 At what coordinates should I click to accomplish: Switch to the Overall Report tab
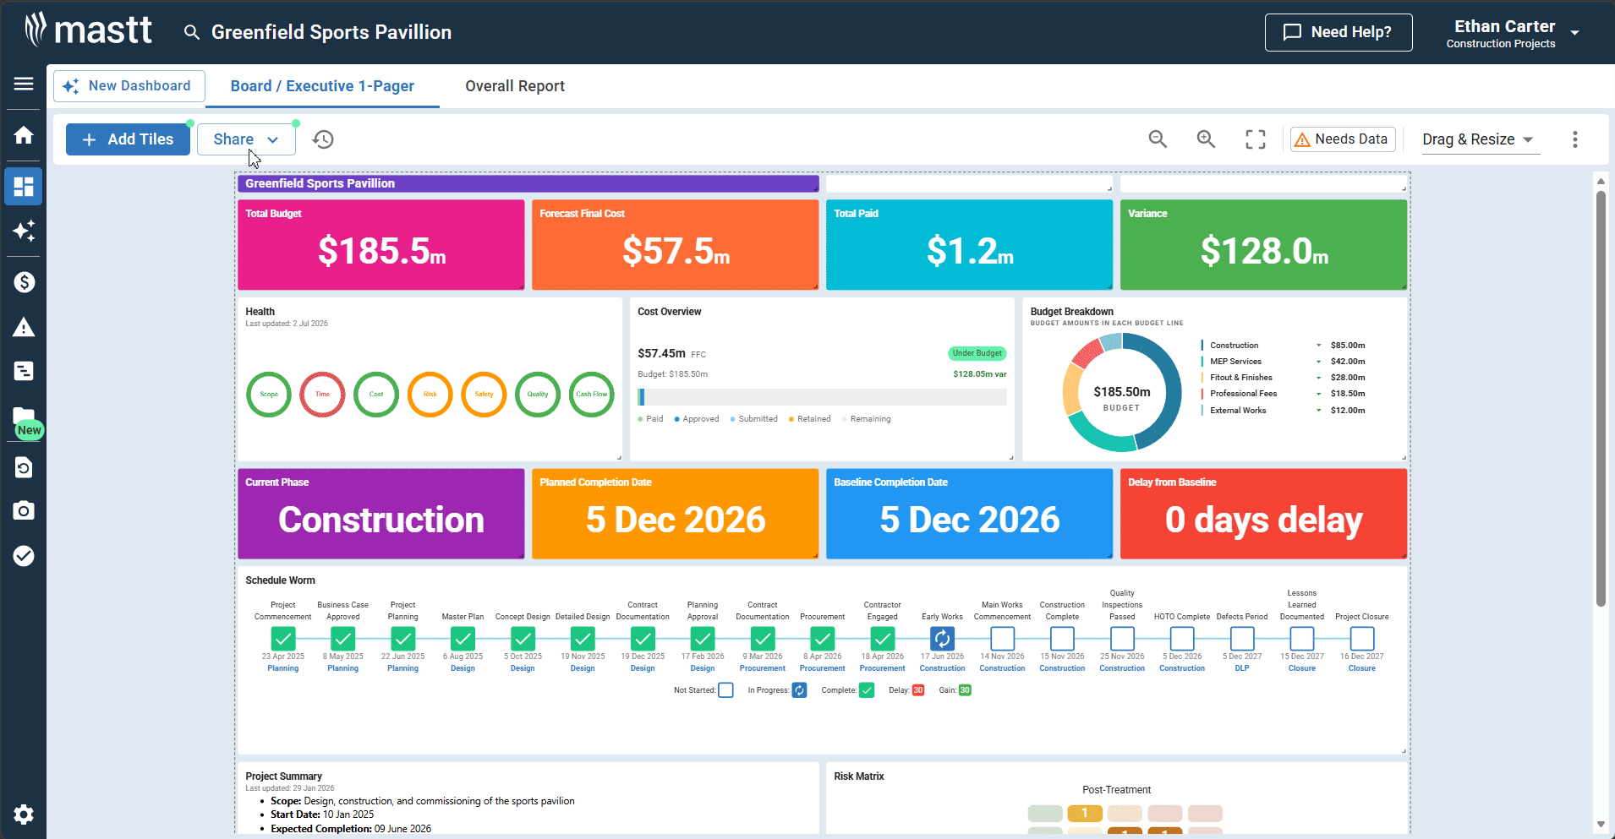pos(515,86)
